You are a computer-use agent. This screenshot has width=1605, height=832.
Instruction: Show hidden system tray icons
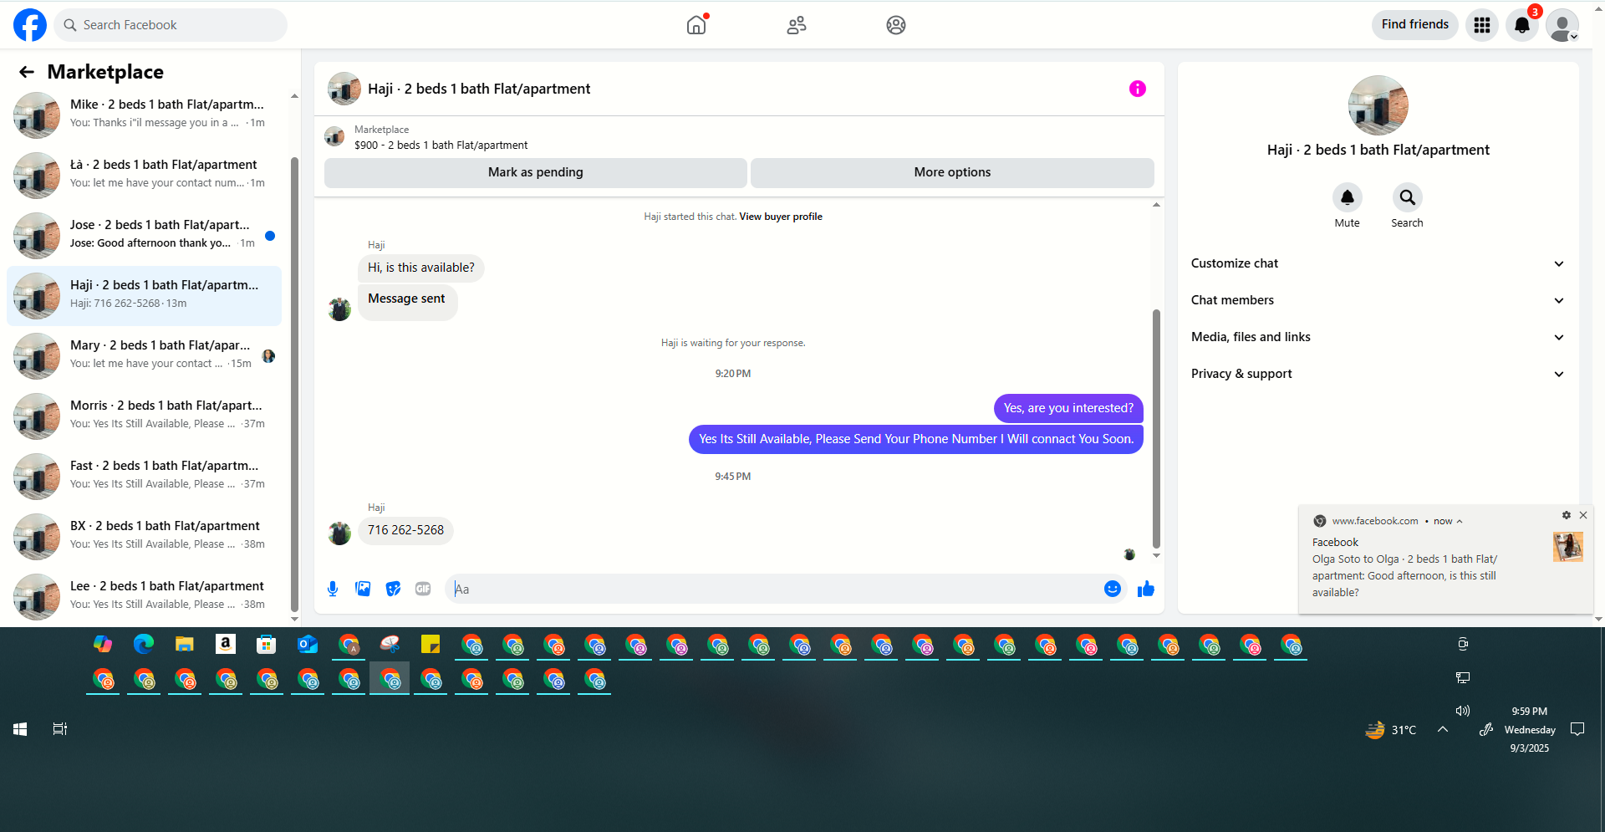click(x=1443, y=729)
